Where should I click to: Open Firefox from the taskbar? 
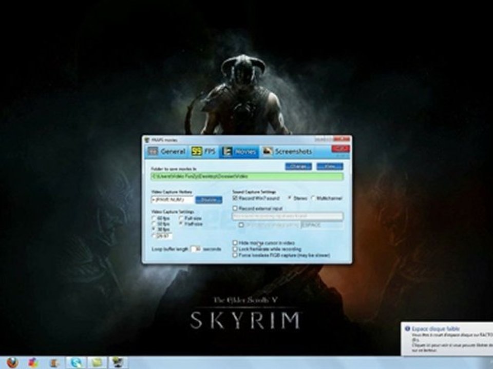[x=12, y=363]
